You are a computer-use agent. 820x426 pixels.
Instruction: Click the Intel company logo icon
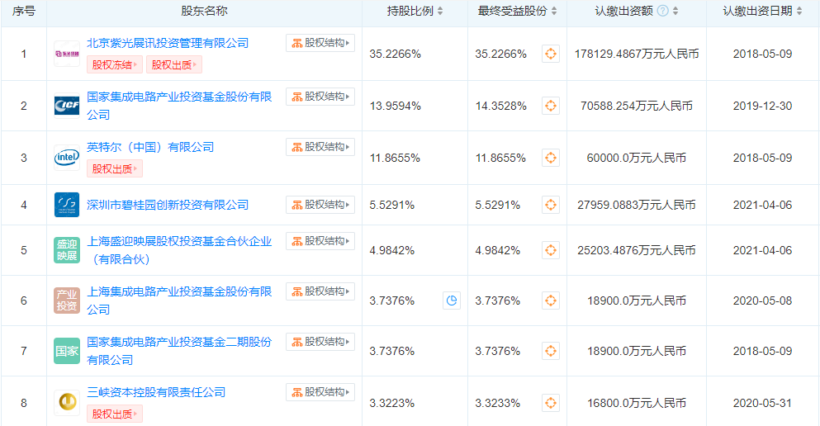(67, 158)
